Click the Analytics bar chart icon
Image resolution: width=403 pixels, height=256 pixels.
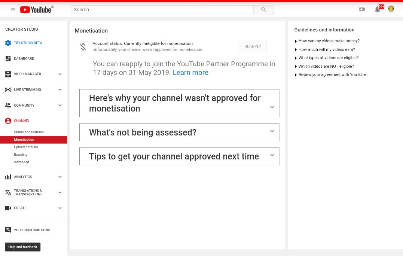coord(8,177)
